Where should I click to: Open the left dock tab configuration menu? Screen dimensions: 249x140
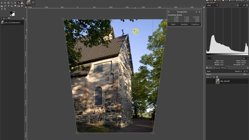tap(23, 18)
